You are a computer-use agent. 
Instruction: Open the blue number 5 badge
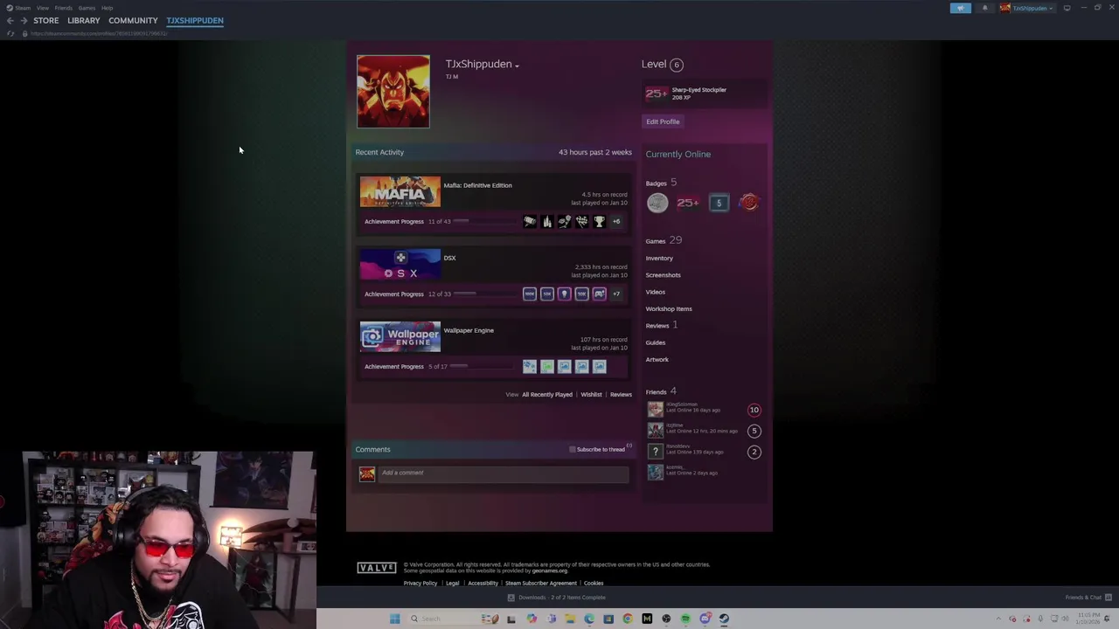719,204
